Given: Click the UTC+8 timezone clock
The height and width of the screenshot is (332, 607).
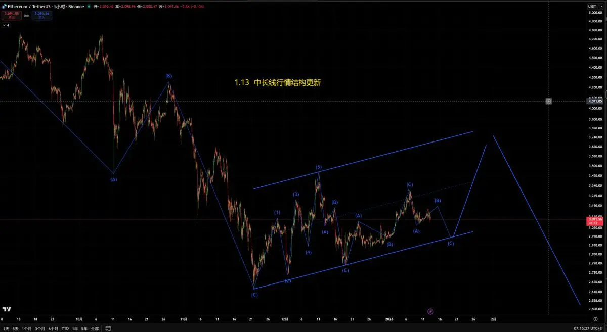Looking at the screenshot, I should click(589, 328).
